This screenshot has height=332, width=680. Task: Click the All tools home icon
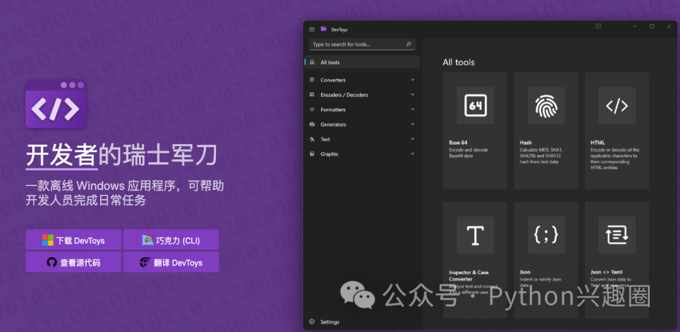312,62
